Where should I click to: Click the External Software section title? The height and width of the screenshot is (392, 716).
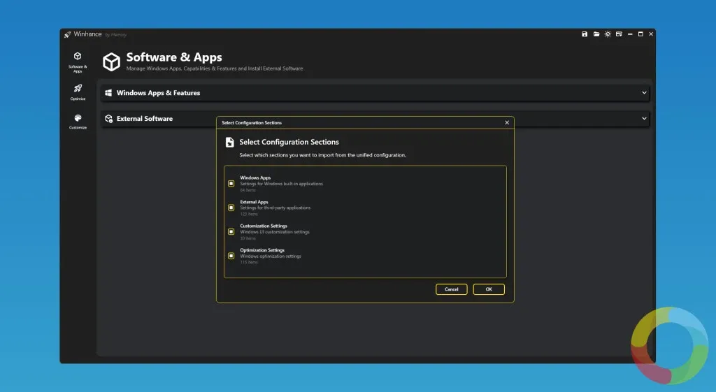(144, 119)
